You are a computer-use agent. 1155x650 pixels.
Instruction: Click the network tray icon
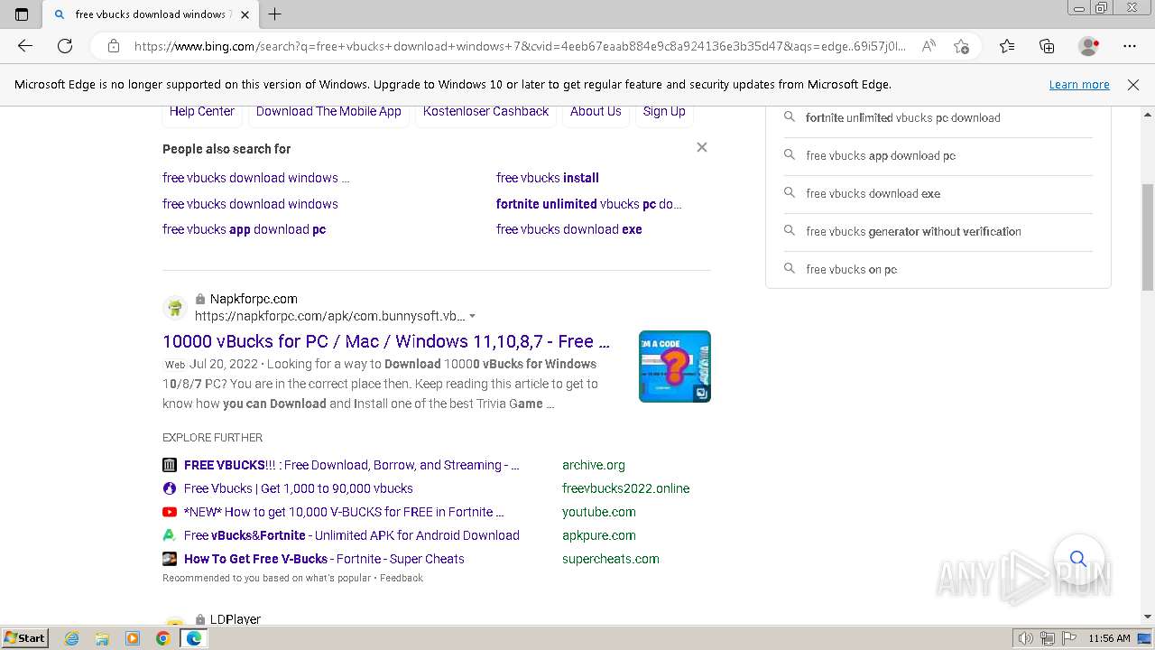1048,638
